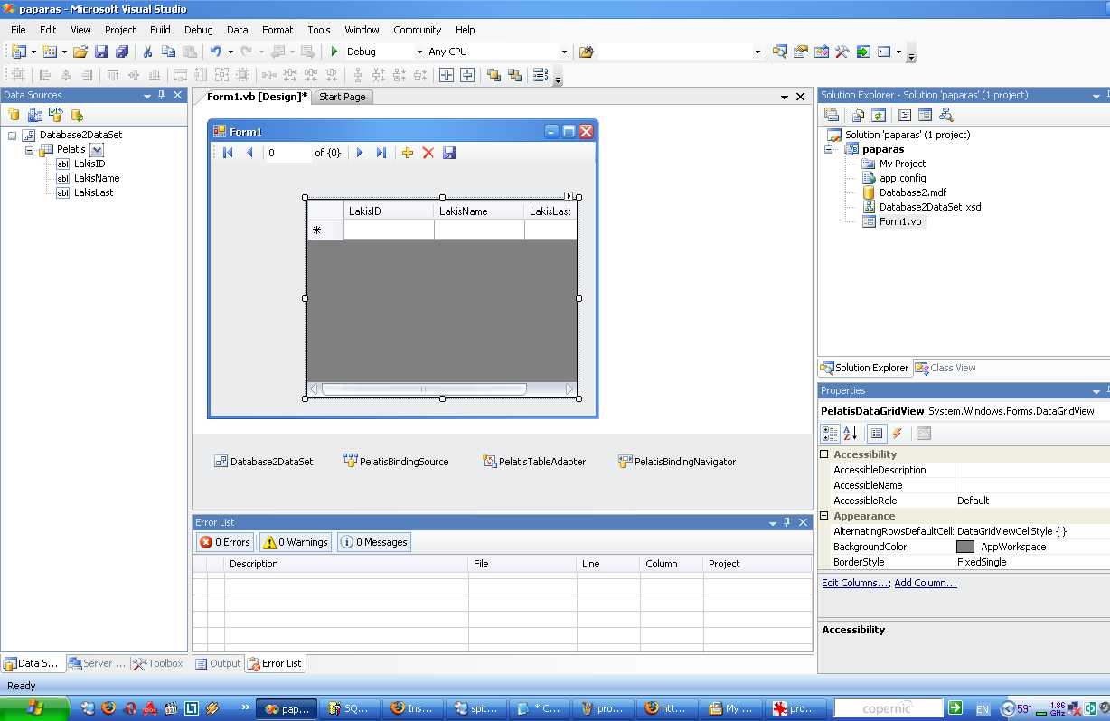Toggle the 0 Warnings filter button
This screenshot has height=721, width=1110.
point(296,542)
